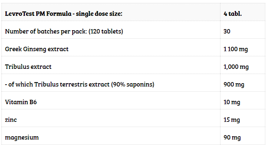Viewport: 269px width, 148px height.
Task: Click the 15 mg zinc amount
Action: 232,120
